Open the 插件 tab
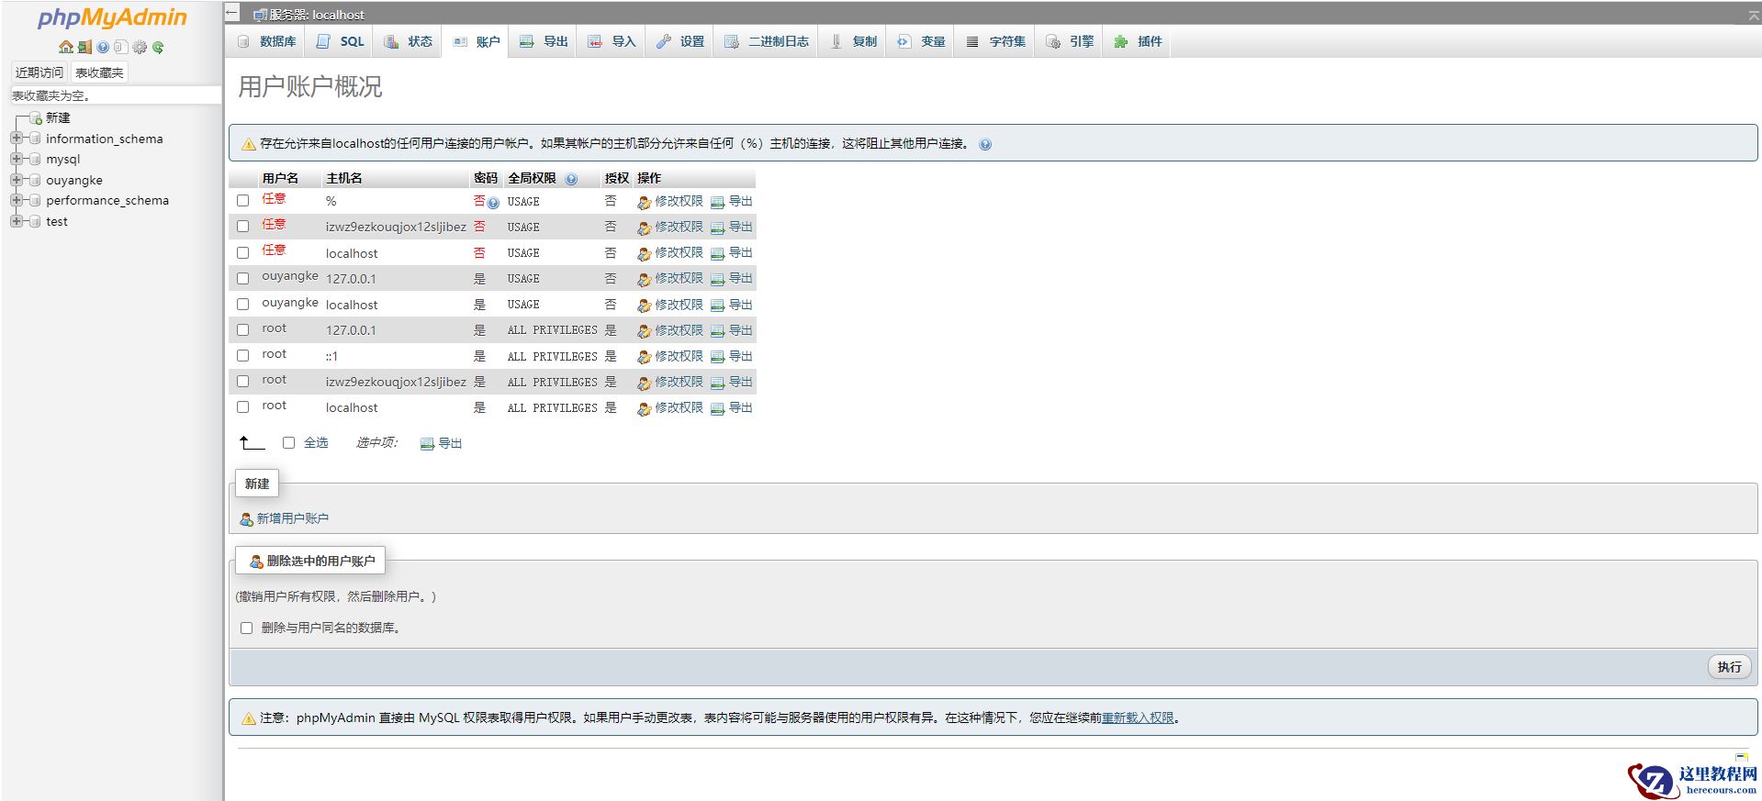This screenshot has width=1762, height=801. 1139,41
